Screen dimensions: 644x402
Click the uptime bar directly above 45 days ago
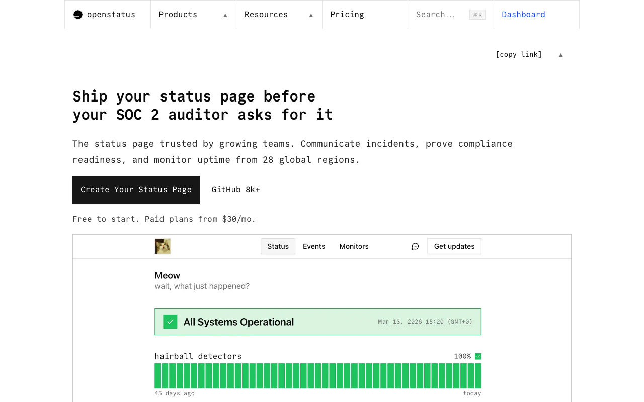(x=158, y=376)
